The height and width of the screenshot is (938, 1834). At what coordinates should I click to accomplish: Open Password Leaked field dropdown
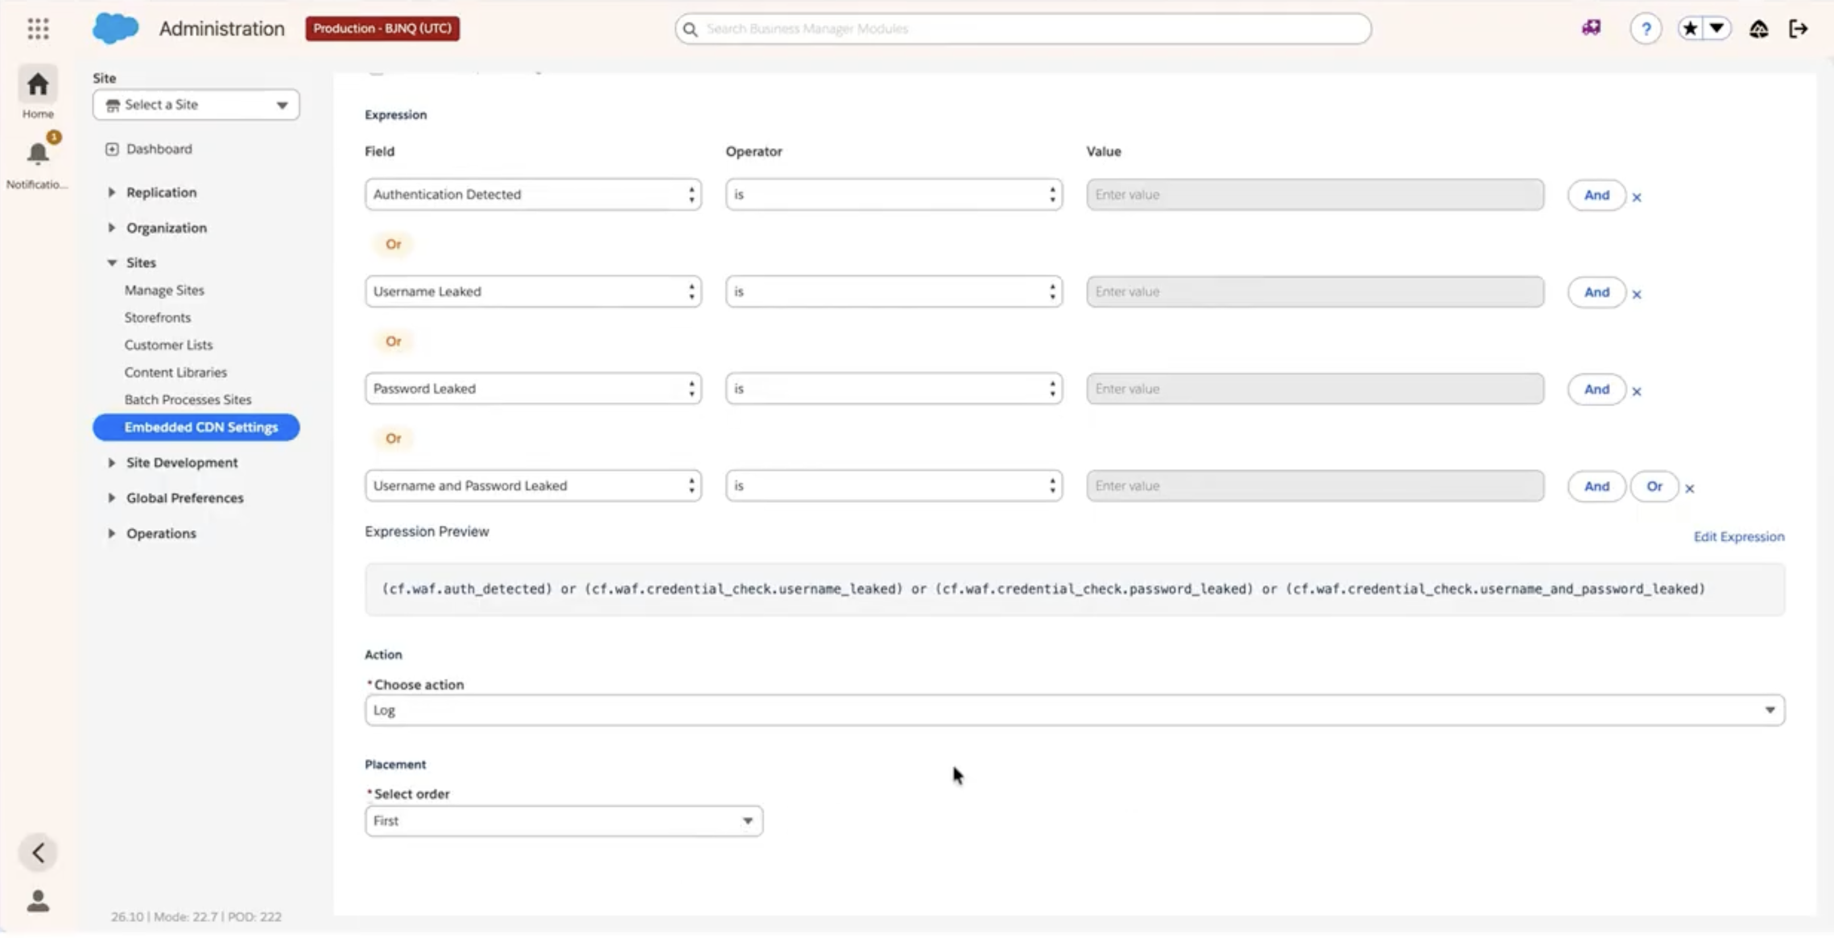click(532, 389)
